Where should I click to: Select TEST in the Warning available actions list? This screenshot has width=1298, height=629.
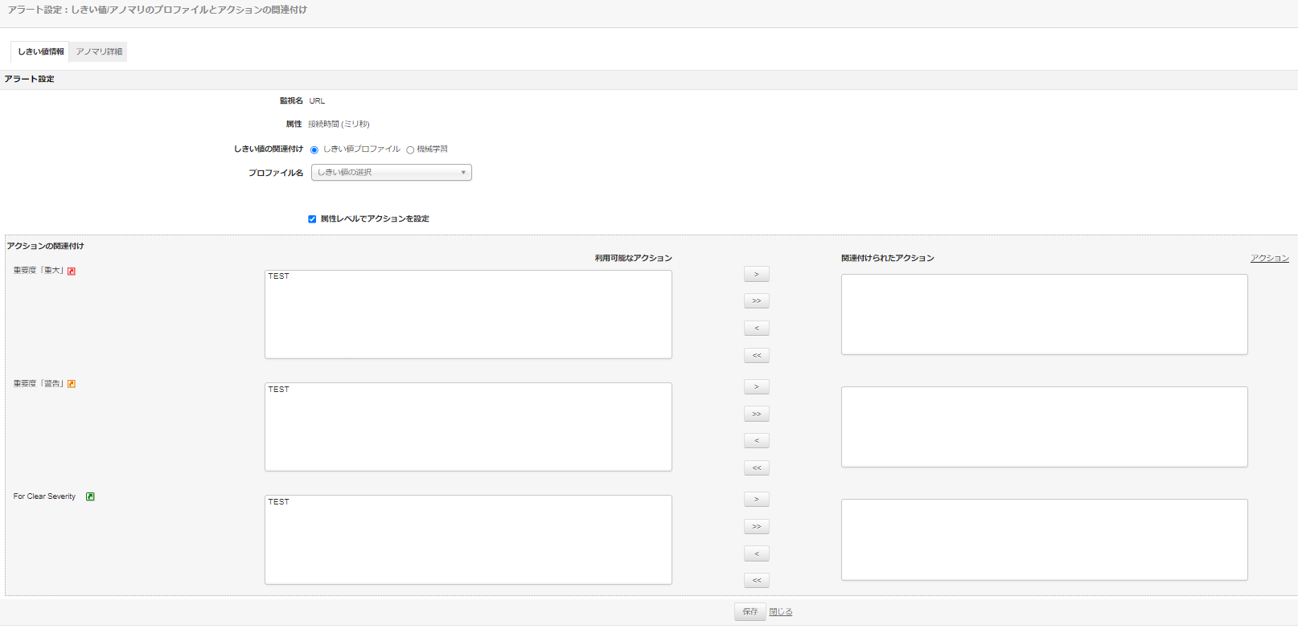(279, 390)
